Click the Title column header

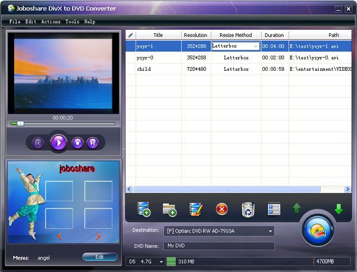(x=158, y=35)
